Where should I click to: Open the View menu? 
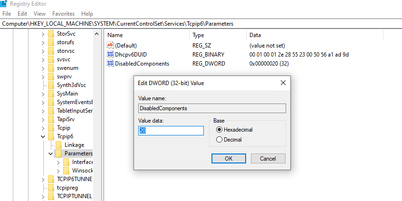[x=40, y=14]
